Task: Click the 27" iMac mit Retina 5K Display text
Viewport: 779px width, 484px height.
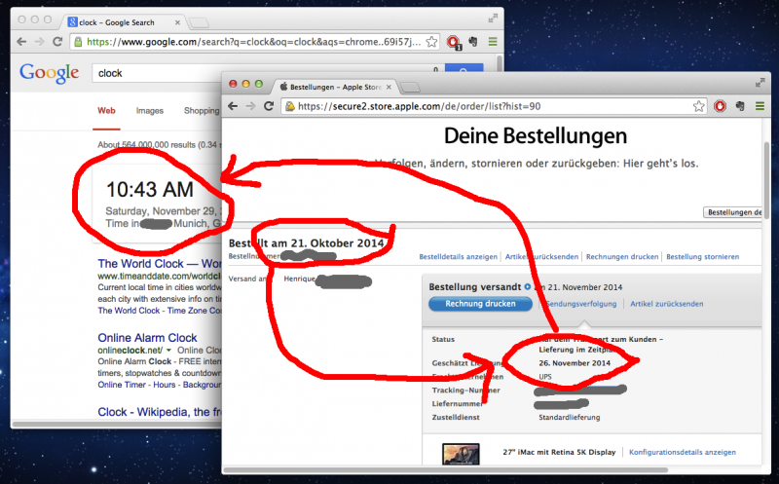Action: click(x=559, y=452)
